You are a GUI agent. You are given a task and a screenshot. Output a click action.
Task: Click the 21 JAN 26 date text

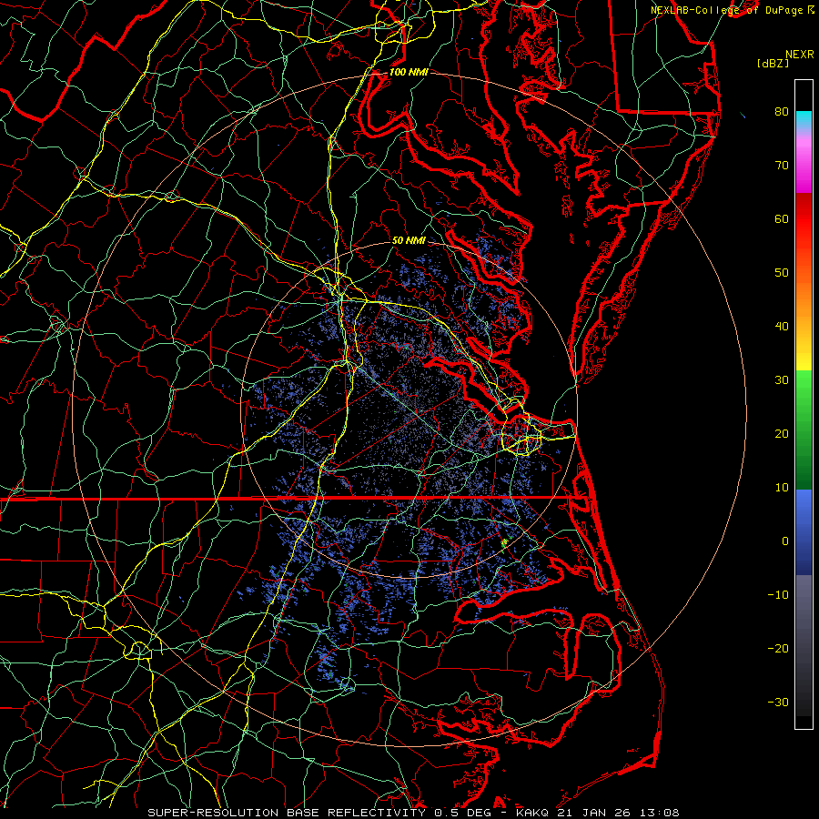[594, 813]
